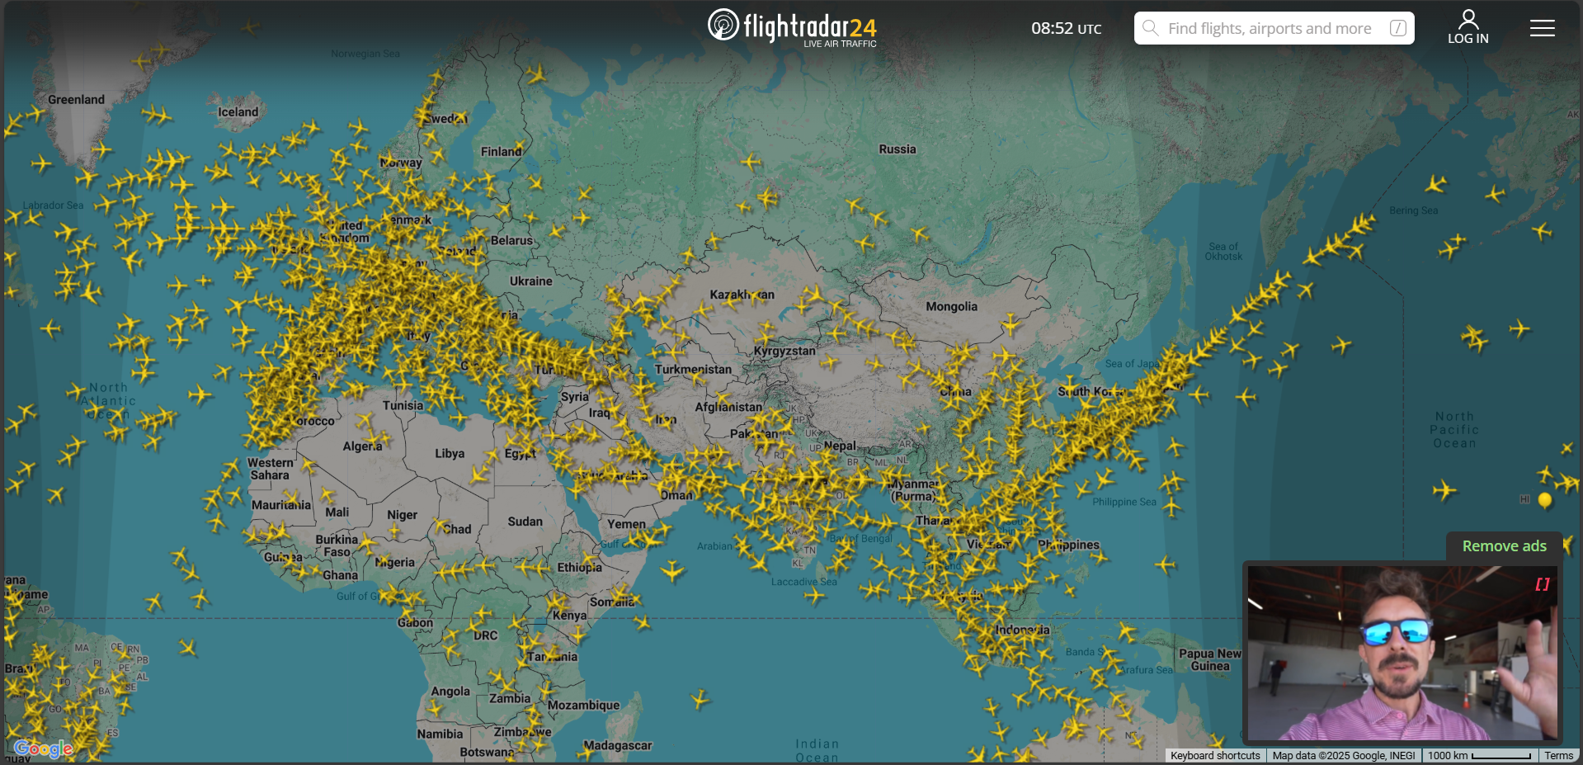Click the slash shortcut icon in search
The image size is (1583, 765).
1397,28
